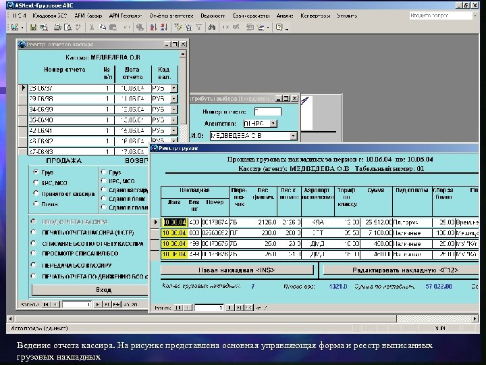486x365 pixels.
Task: Open the Агентство dropdown
Action: click(273, 124)
